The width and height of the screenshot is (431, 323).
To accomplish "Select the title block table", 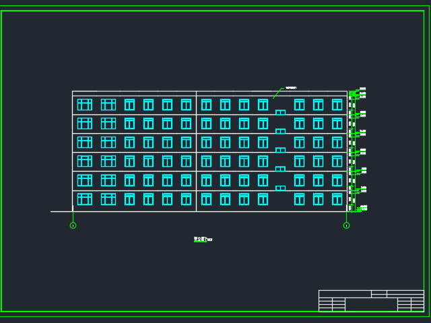I will click(371, 301).
